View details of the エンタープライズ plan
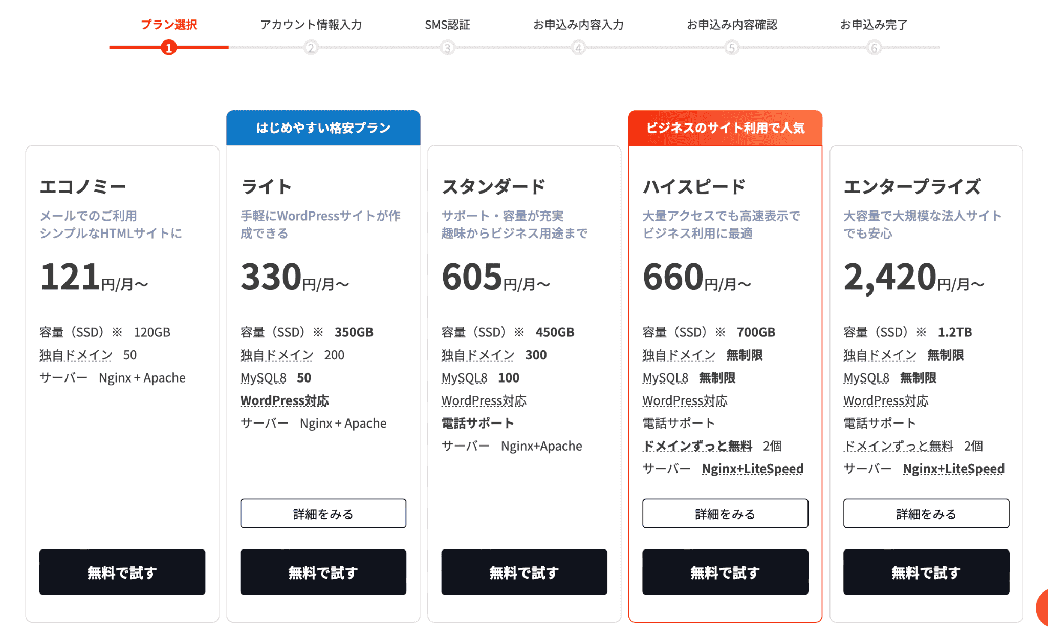1048x635 pixels. (926, 514)
